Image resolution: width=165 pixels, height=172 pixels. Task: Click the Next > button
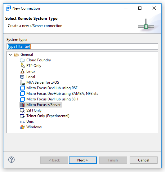coord(83,160)
